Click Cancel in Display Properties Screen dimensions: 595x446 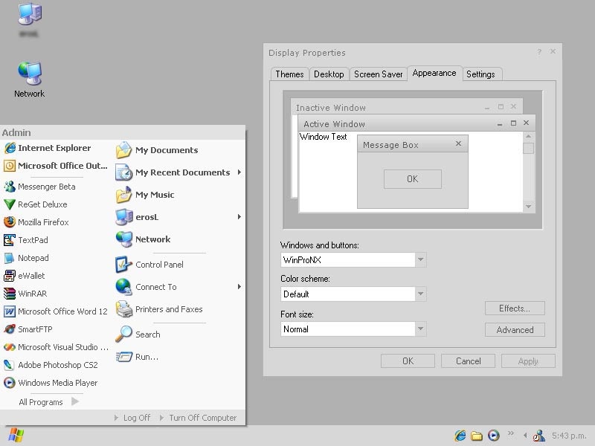click(x=468, y=361)
